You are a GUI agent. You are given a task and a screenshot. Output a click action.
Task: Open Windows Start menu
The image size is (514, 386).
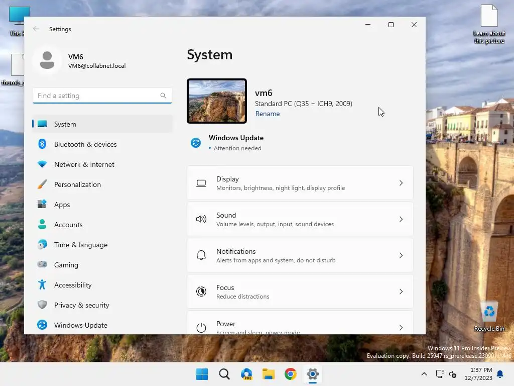click(x=202, y=374)
